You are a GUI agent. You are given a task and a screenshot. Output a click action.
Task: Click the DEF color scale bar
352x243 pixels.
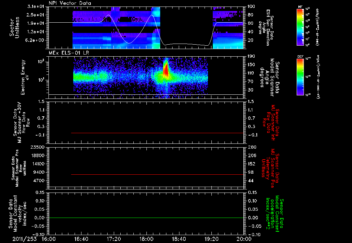300,77
